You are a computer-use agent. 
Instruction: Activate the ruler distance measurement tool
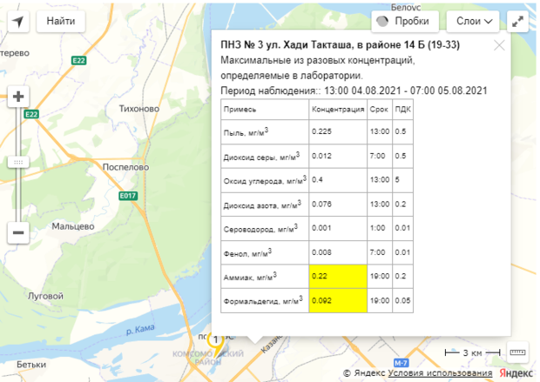517,351
